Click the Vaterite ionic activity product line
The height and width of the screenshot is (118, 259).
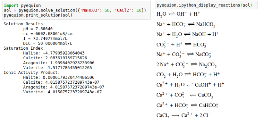[x=62, y=92]
